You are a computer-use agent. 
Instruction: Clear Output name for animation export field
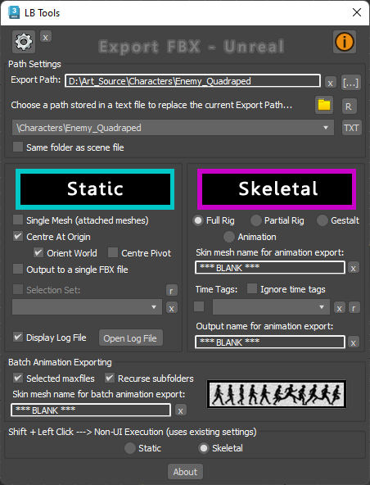click(x=354, y=342)
